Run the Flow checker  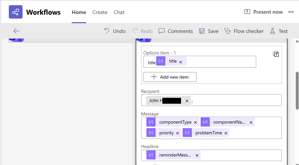point(244,31)
